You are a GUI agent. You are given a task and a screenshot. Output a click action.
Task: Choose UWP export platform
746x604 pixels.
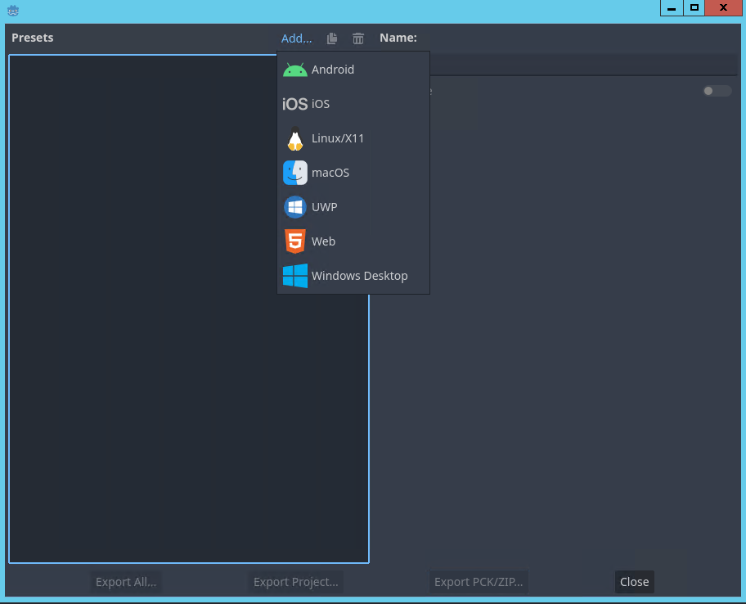[353, 207]
